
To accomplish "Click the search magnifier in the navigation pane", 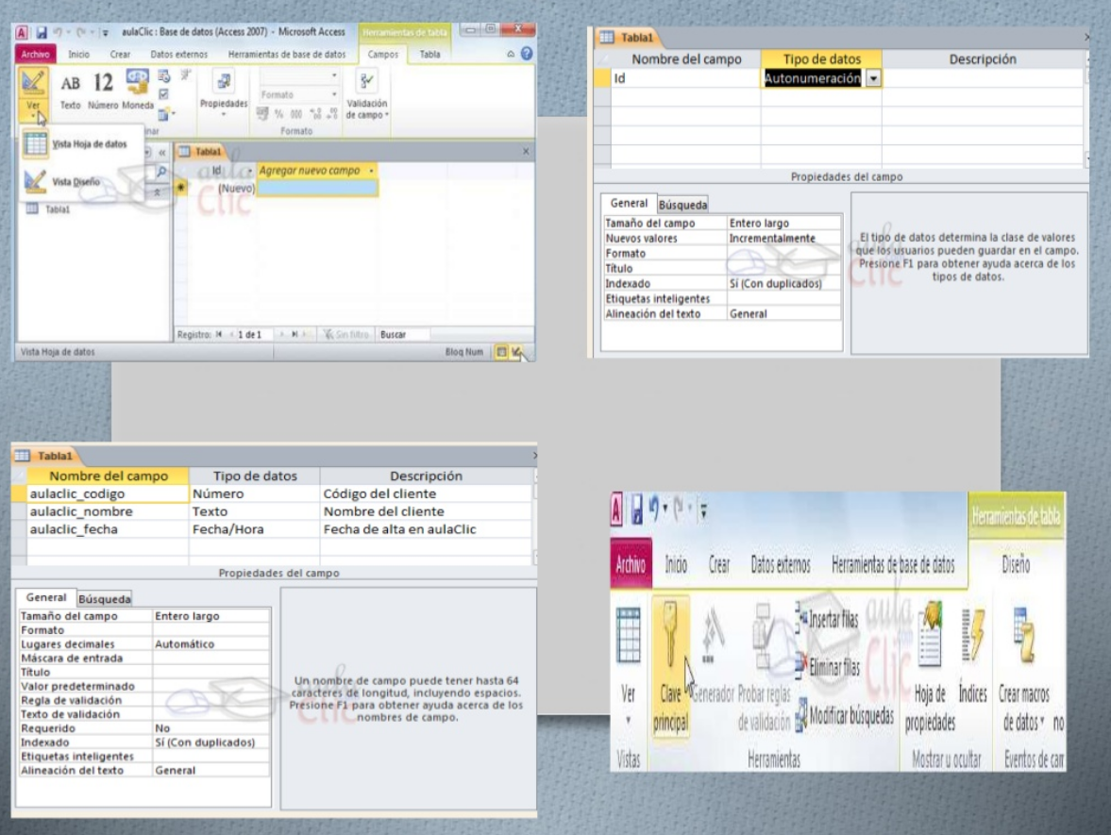I will 160,172.
